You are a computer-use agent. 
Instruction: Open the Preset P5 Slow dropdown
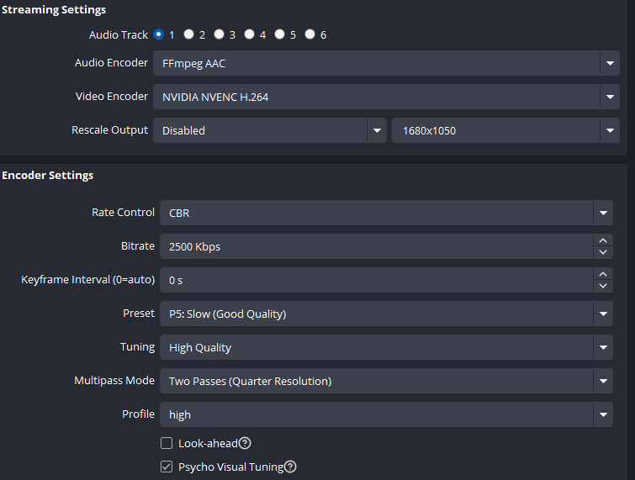click(603, 314)
